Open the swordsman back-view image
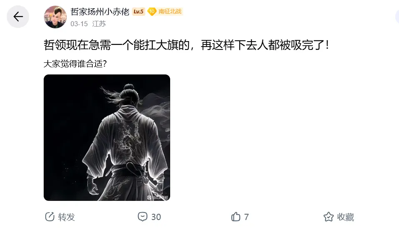This screenshot has width=399, height=230. [x=107, y=138]
